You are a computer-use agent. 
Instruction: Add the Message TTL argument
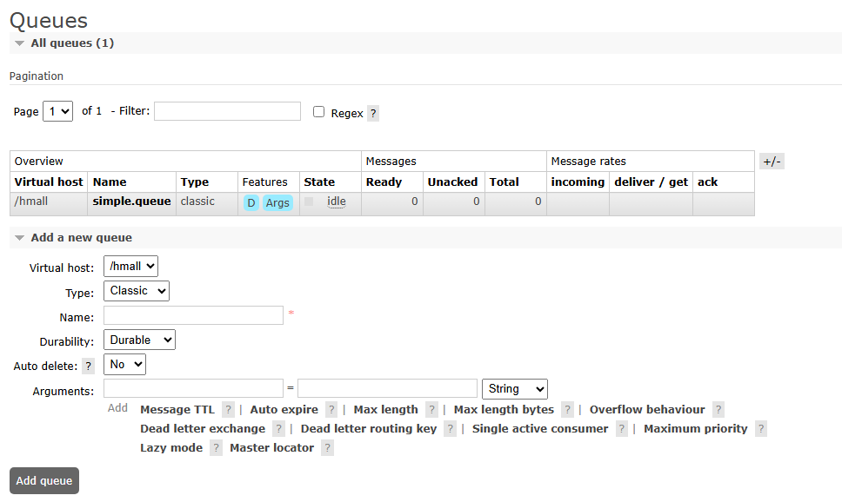[x=177, y=410]
